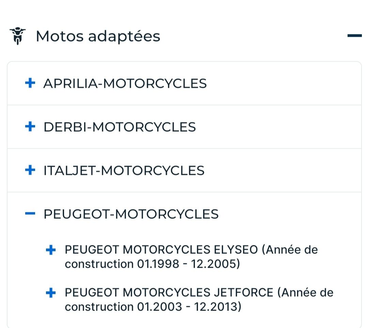Click the Motos adaptées heading text
368x328 pixels.
(x=98, y=36)
